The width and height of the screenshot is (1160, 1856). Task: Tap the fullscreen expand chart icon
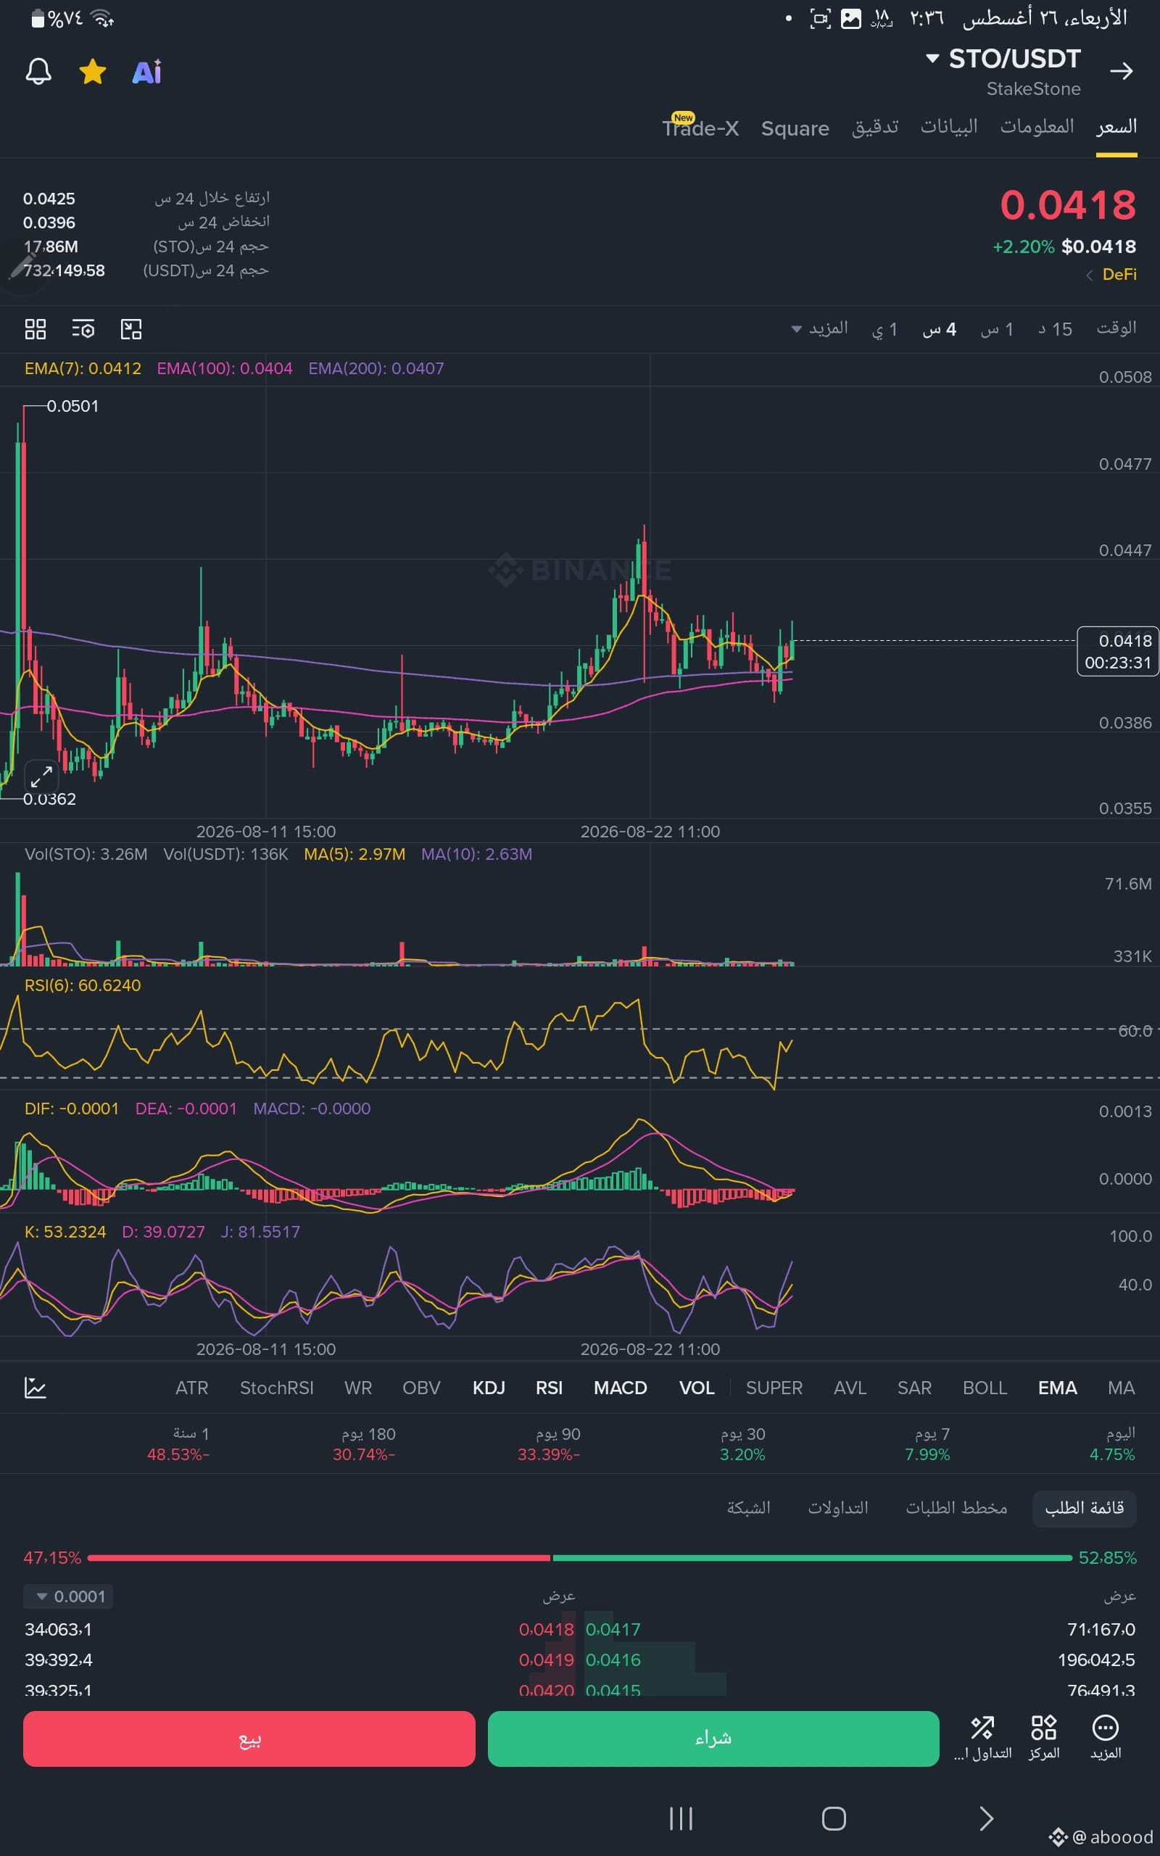click(41, 776)
